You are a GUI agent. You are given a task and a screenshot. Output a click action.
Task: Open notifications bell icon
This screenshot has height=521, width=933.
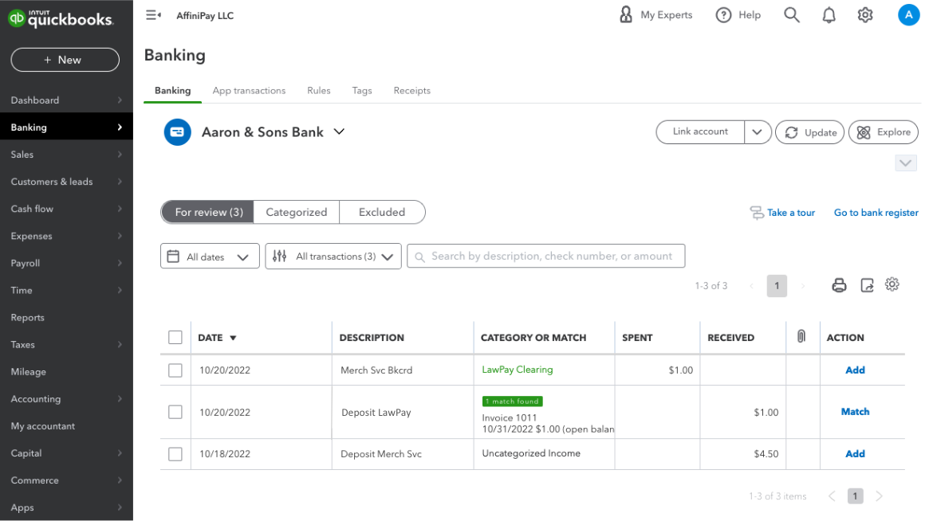pyautogui.click(x=829, y=15)
